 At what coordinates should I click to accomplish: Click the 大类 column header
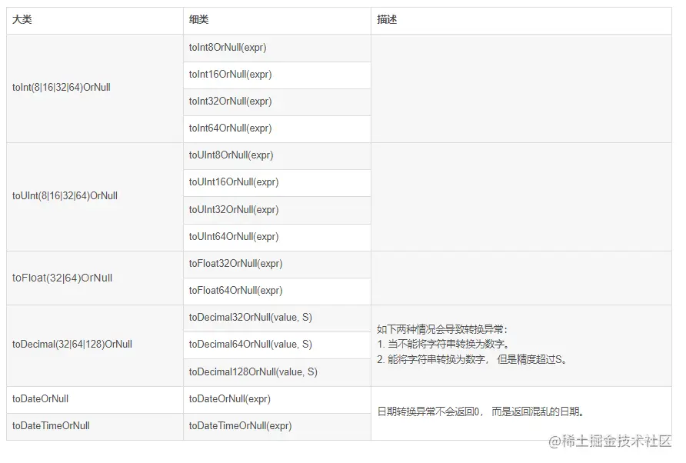[95, 20]
